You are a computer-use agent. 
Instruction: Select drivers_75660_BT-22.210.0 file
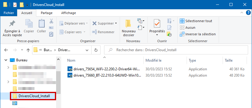107,75
